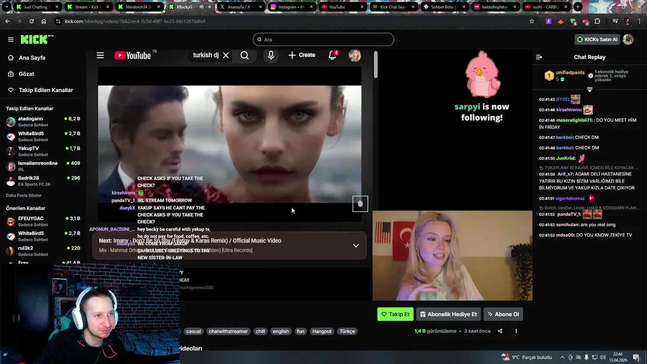Click the YouTube search magnifier icon
Viewport: 647px width, 364px height.
(x=245, y=55)
